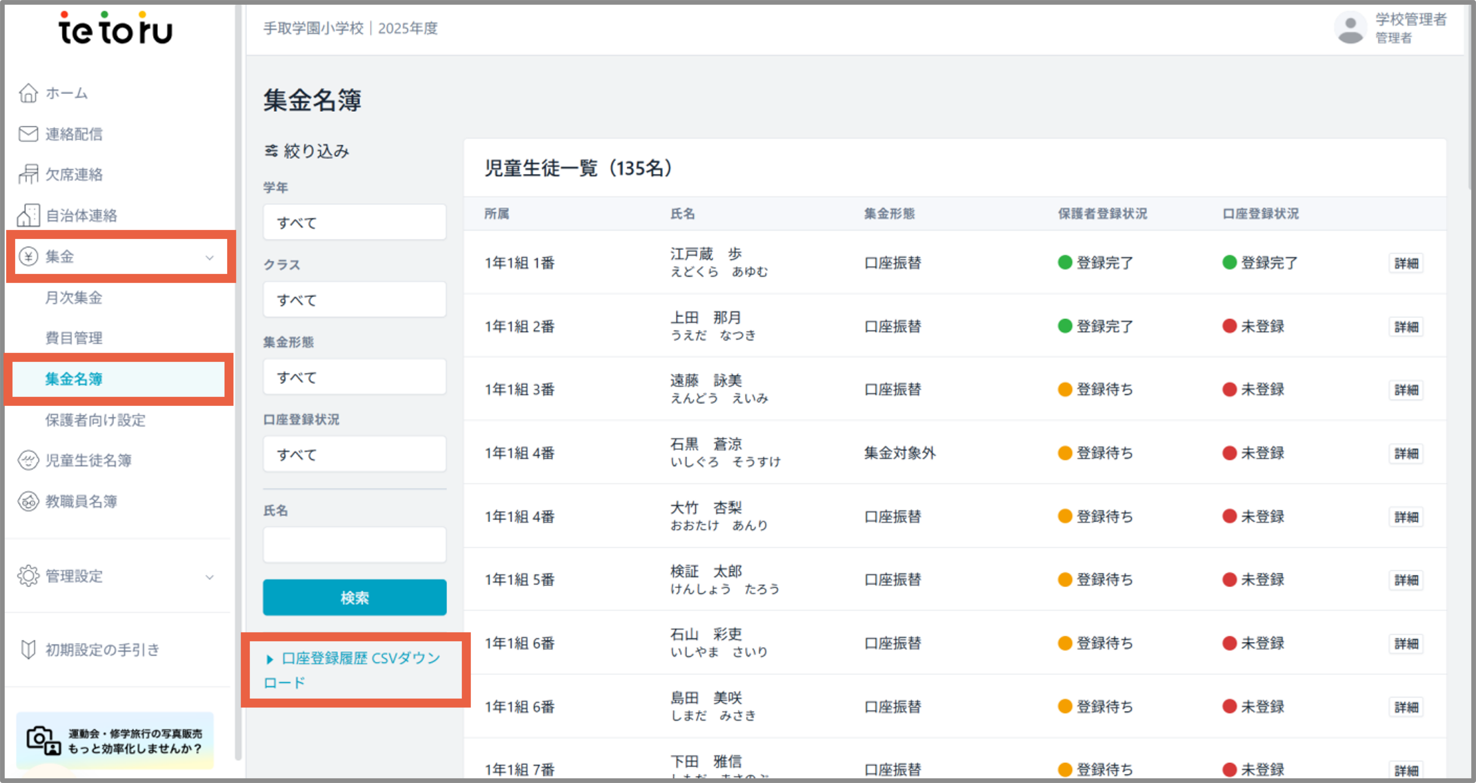The image size is (1476, 783).
Task: Click the 保護者登録状況 column header
Action: pos(1102,213)
